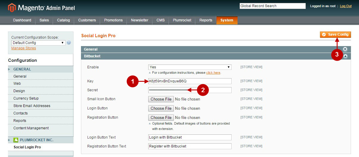Viewport: 359px width, 157px height.
Task: Click the 'Configuration' sidebar heading
Action: [x=23, y=60]
